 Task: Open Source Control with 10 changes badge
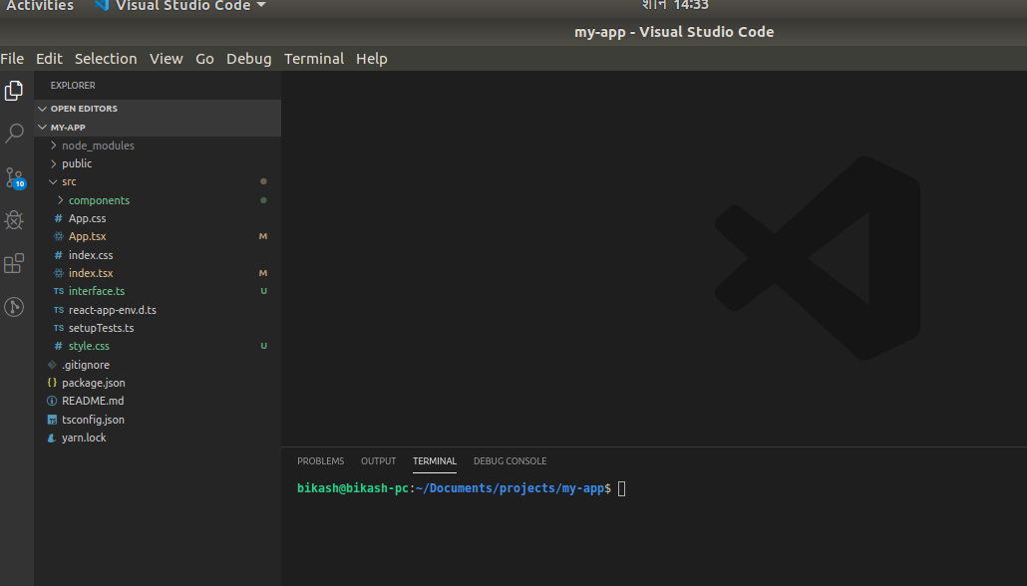pos(15,177)
